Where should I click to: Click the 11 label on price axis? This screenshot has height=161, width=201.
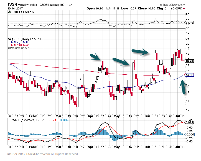(x=187, y=101)
